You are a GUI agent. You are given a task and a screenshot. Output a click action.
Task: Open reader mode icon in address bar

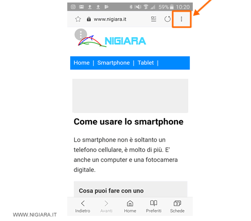coord(154,19)
